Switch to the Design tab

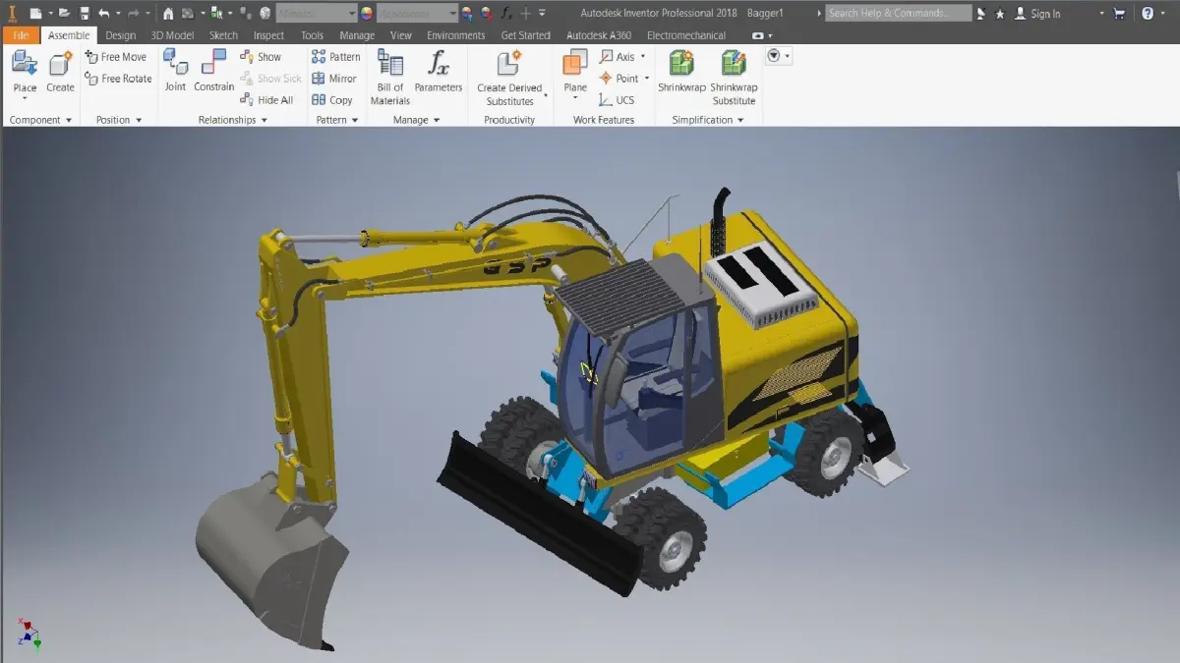pyautogui.click(x=120, y=35)
